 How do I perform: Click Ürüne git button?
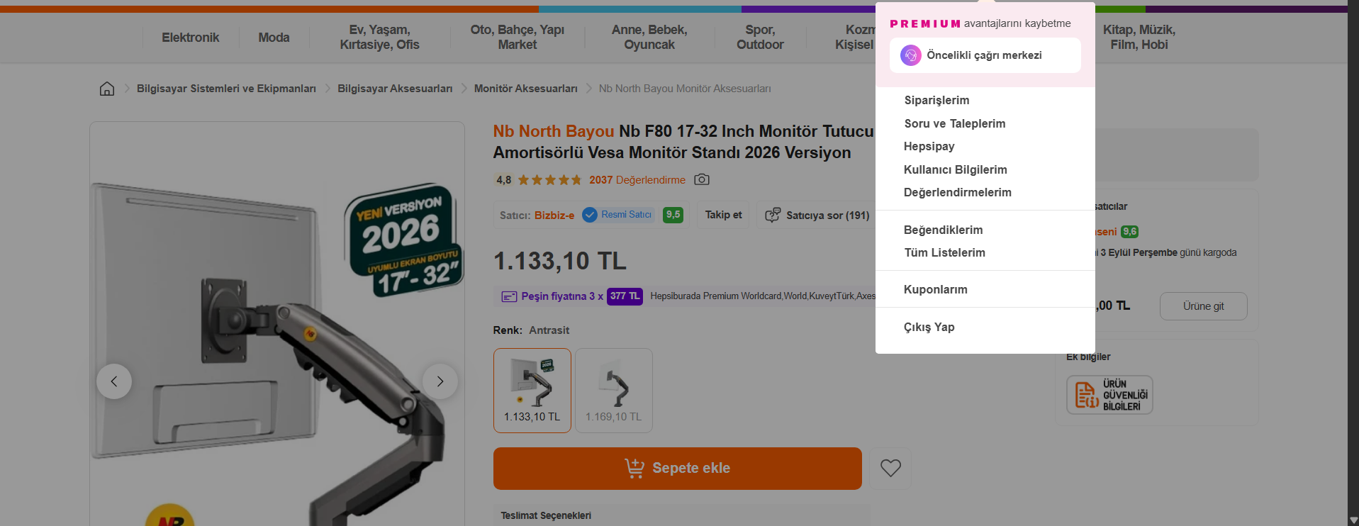click(1203, 306)
